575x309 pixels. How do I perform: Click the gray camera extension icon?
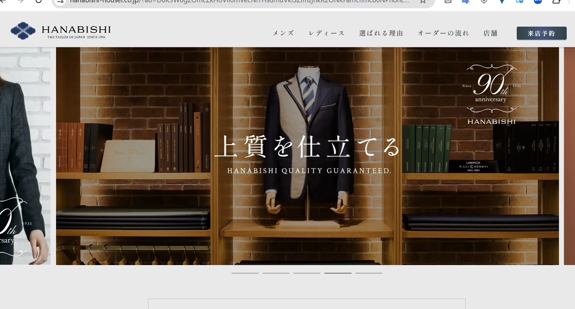pyautogui.click(x=448, y=2)
